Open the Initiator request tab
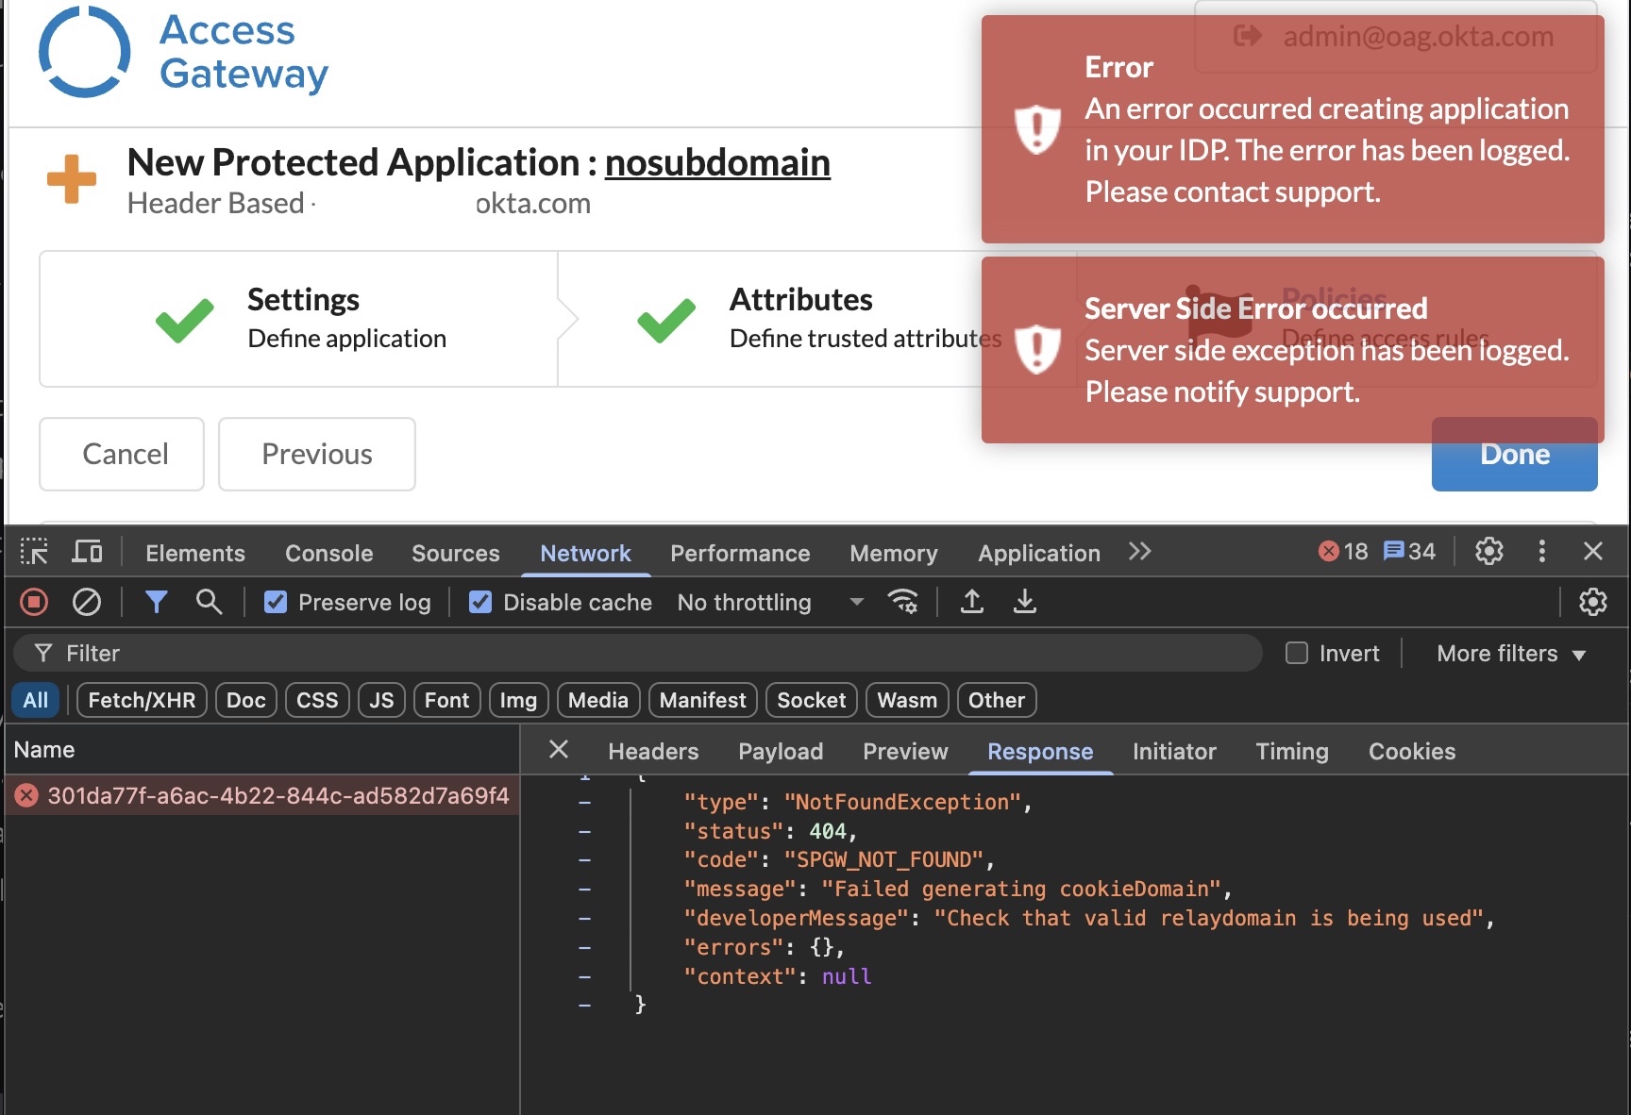This screenshot has height=1115, width=1631. [1174, 751]
